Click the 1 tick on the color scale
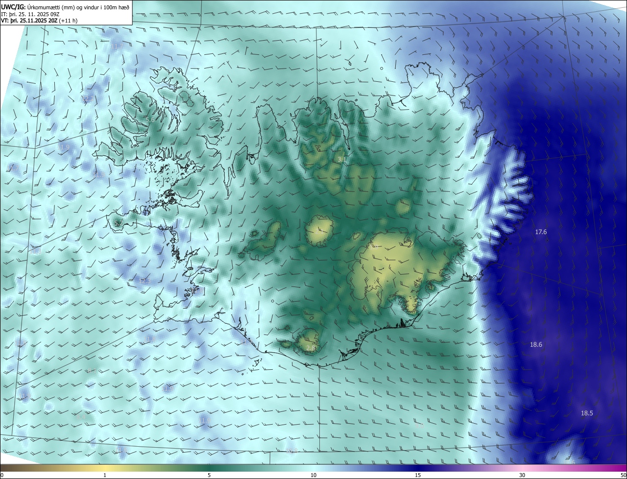 pyautogui.click(x=105, y=475)
